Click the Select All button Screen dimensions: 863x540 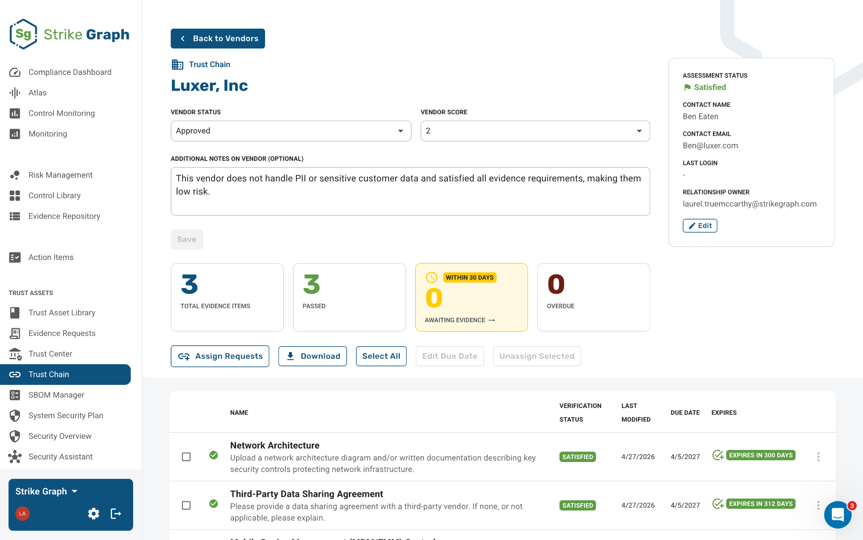[x=381, y=357]
